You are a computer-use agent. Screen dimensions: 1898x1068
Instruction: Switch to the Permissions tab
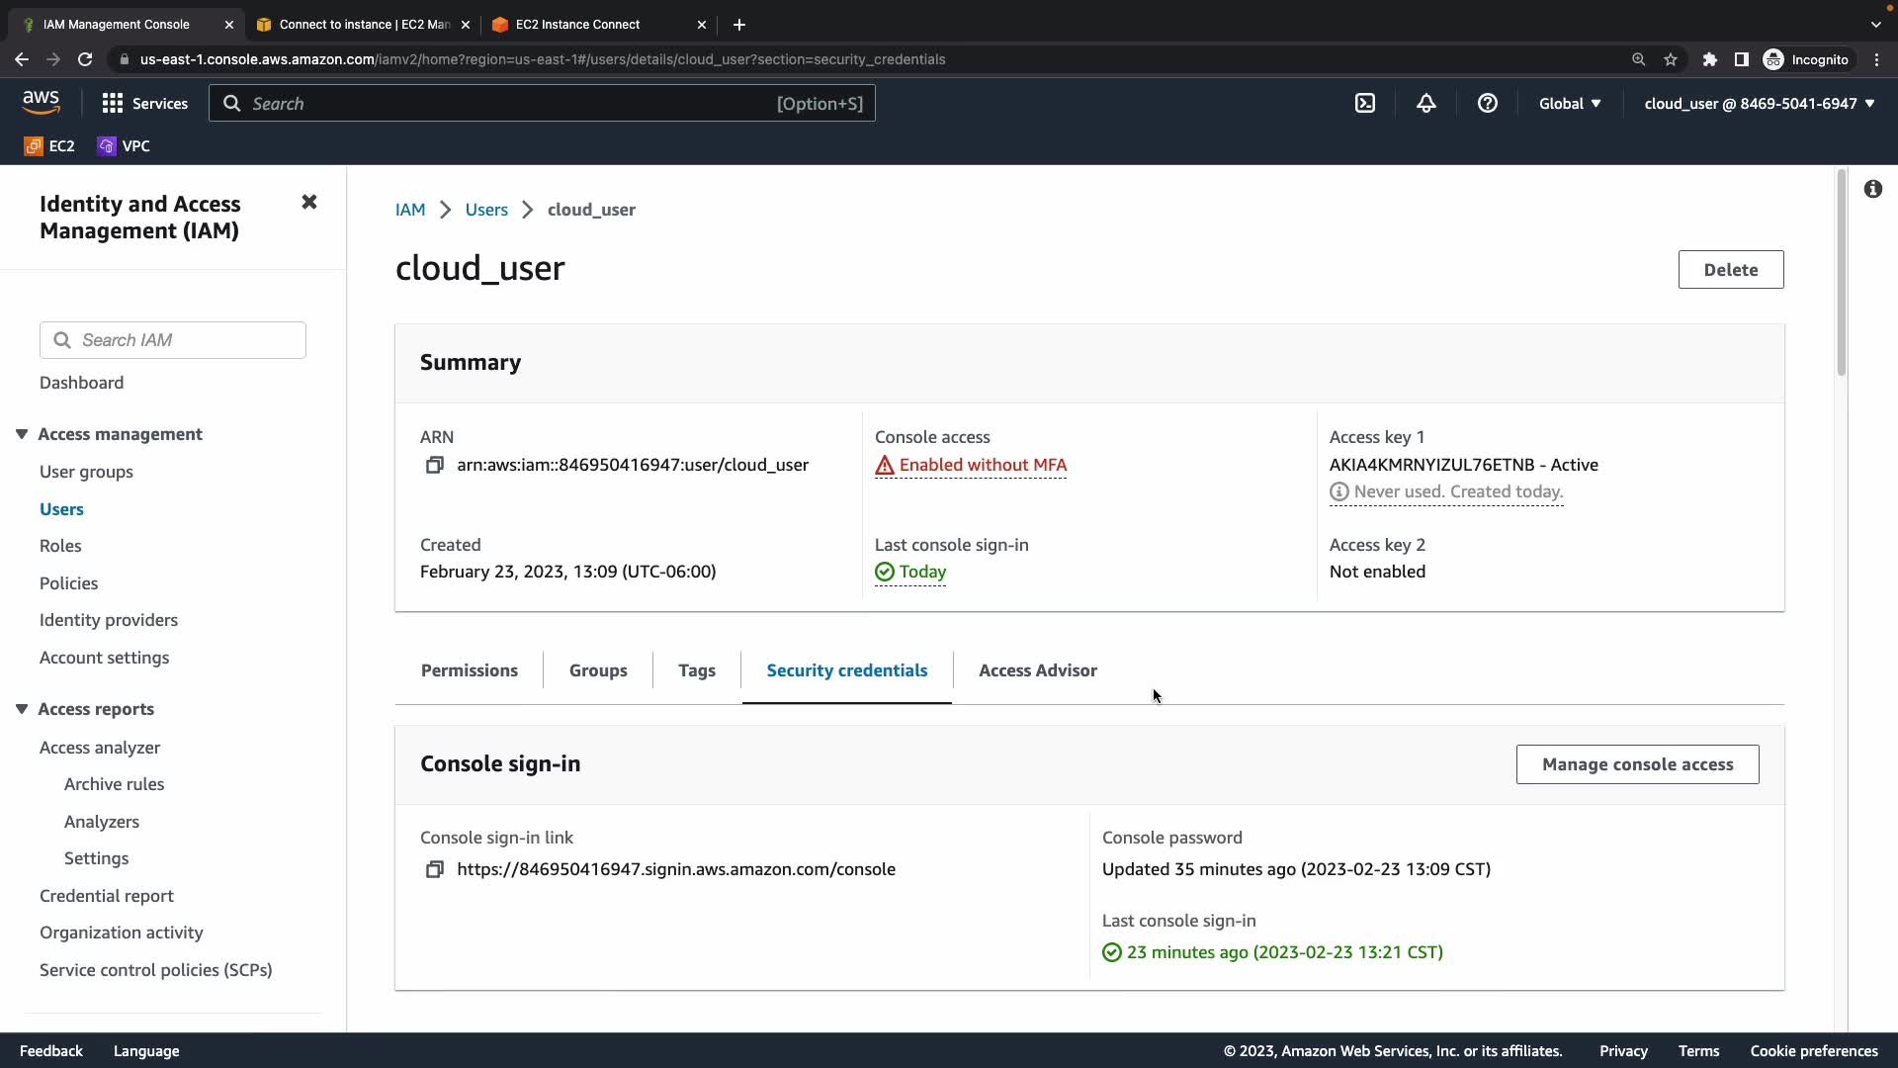click(469, 670)
